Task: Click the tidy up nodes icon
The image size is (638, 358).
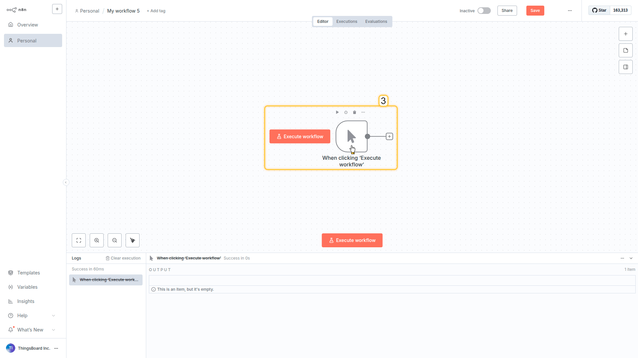Action: (133, 240)
